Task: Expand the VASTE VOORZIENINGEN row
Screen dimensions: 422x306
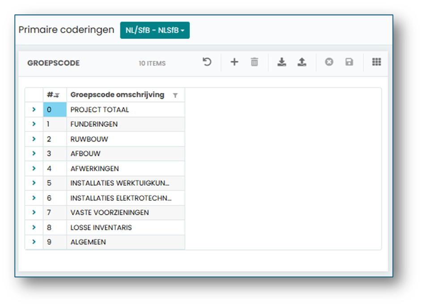Action: point(34,212)
